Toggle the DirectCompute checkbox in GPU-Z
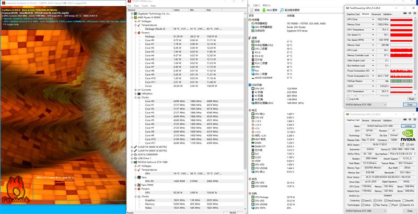This screenshot has height=214, width=418. 385,200
